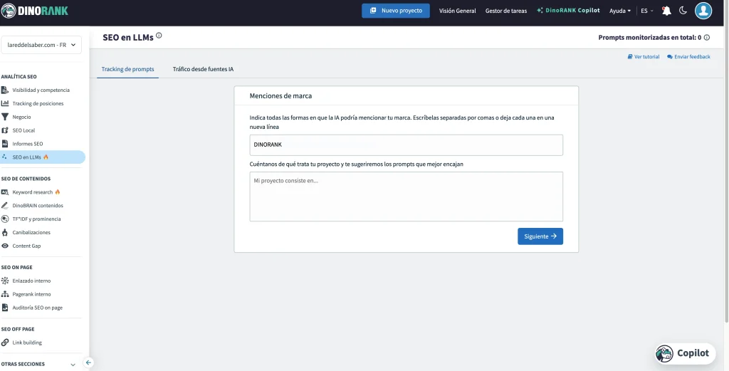This screenshot has height=371, width=729.
Task: Open the project selector dropdown
Action: tap(42, 45)
